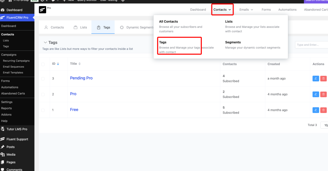Viewport: 328px width, 171px height.
Task: Toggle the select-all checkbox in table header
Action: point(43,64)
